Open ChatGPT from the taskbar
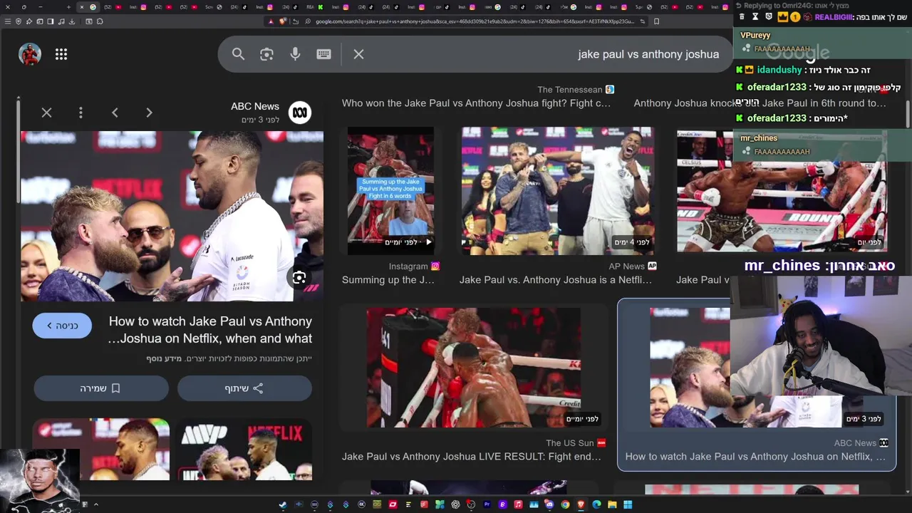This screenshot has height=513, width=912. tap(455, 504)
